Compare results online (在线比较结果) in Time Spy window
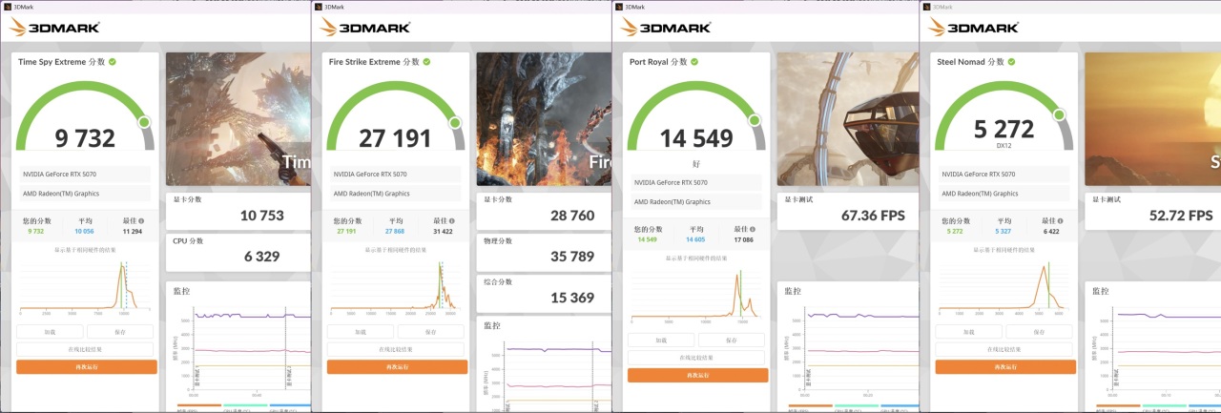The image size is (1221, 413). pyautogui.click(x=86, y=349)
